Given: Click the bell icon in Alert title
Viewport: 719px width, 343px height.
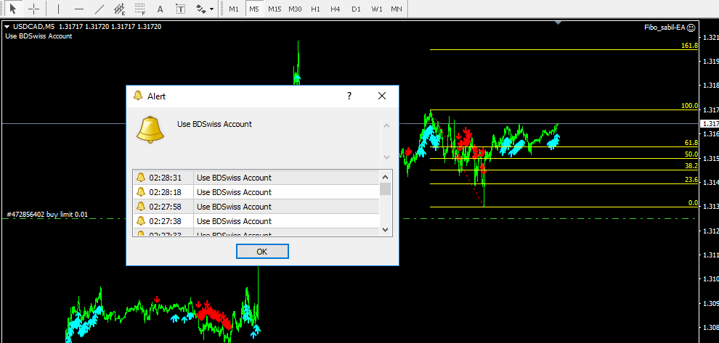Looking at the screenshot, I should 137,96.
